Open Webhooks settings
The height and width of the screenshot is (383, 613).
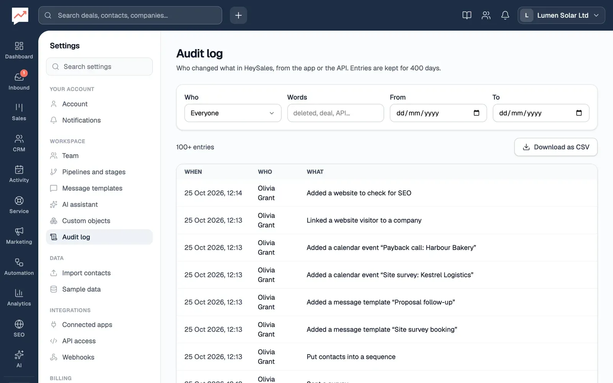point(99,357)
